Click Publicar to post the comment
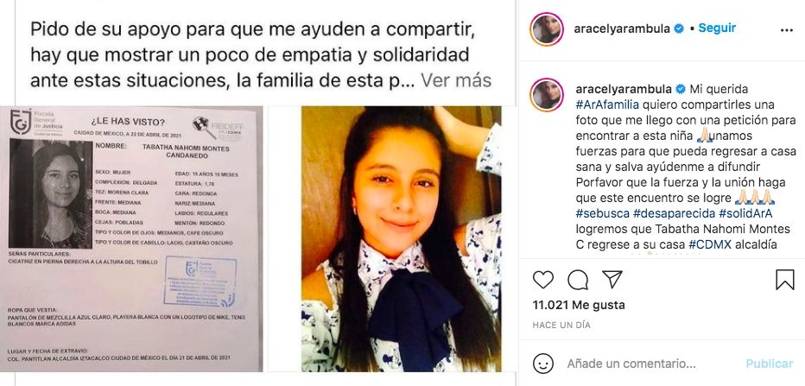805x386 pixels. 769,364
